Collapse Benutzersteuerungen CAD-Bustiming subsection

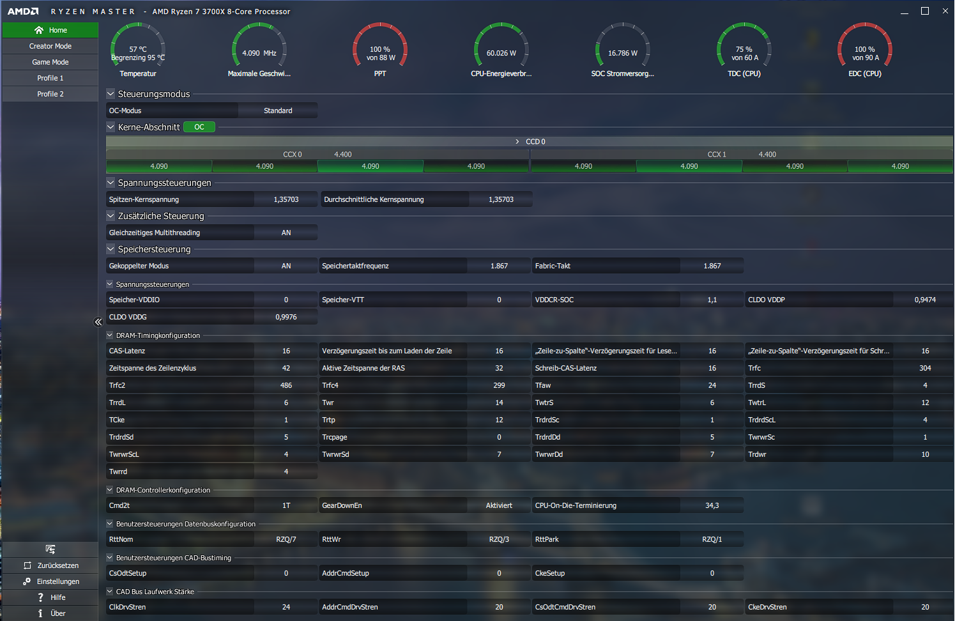click(110, 558)
